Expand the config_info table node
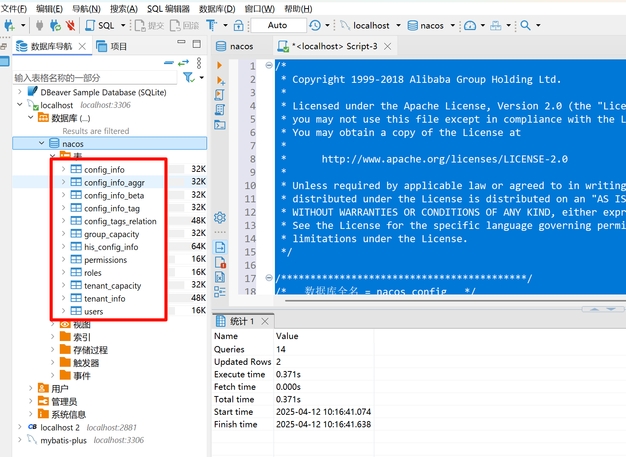626x457 pixels. (63, 169)
